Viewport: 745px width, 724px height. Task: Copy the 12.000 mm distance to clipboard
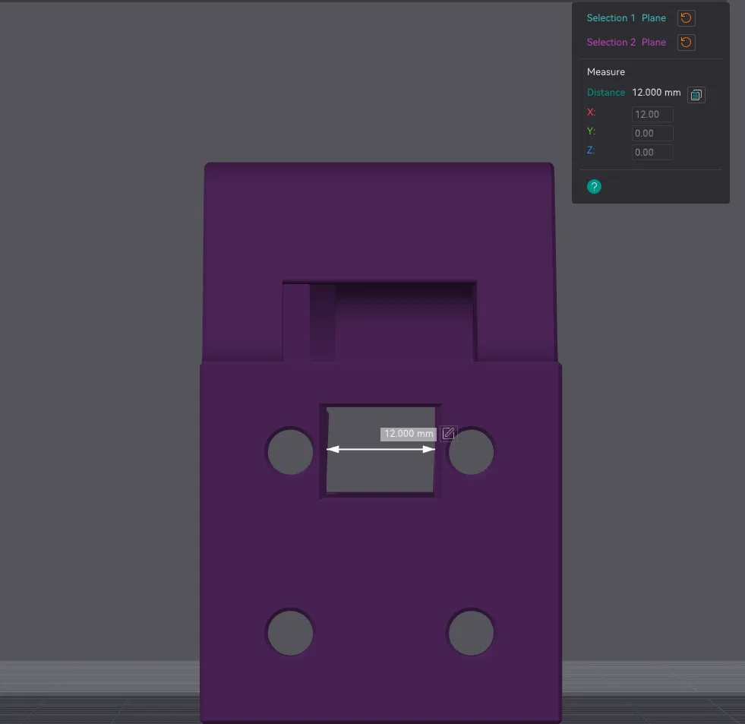click(696, 95)
